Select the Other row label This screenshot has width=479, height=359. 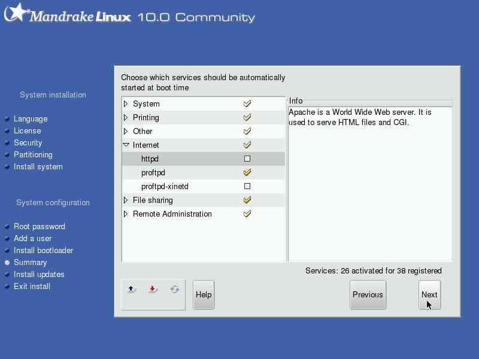pos(143,132)
